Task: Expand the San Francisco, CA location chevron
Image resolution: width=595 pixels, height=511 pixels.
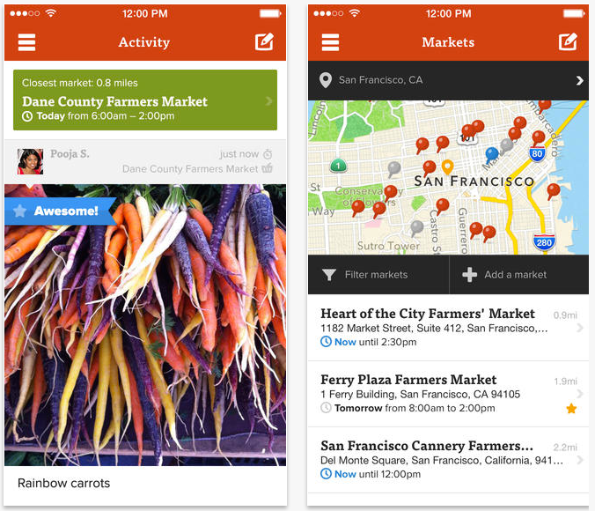Action: (579, 80)
